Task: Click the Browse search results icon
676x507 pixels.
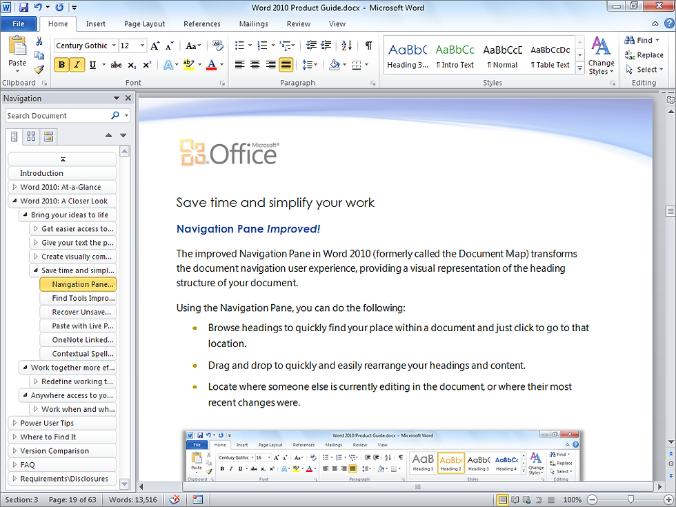Action: [48, 137]
